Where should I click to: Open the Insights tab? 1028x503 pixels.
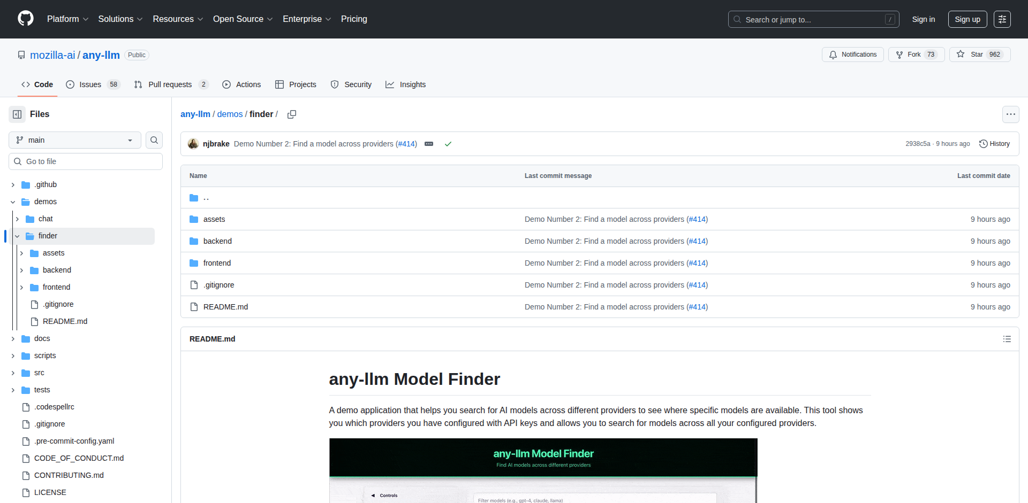406,84
